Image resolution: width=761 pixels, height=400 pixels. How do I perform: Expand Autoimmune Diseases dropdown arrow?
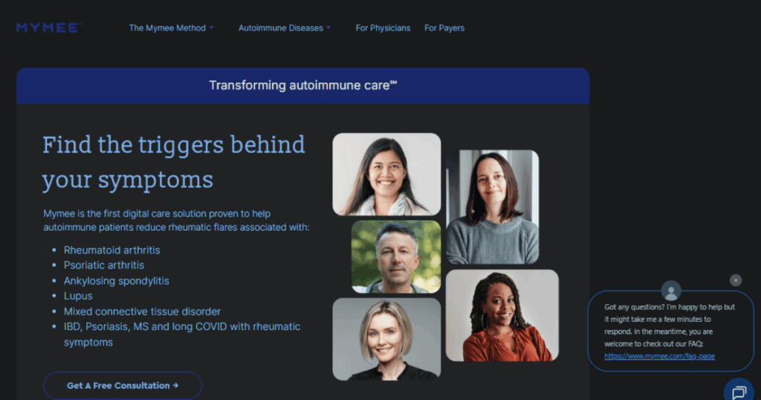[328, 28]
